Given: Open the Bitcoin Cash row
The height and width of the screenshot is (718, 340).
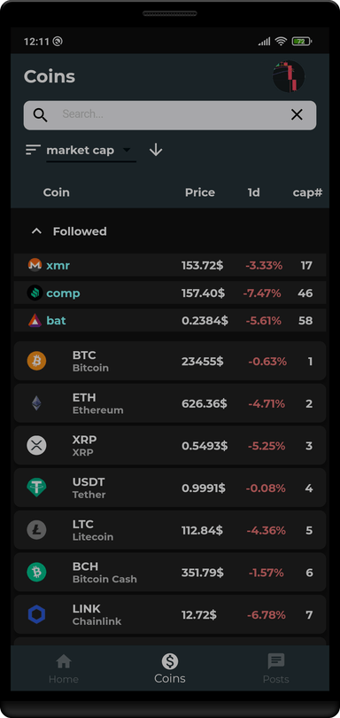Looking at the screenshot, I should click(170, 573).
